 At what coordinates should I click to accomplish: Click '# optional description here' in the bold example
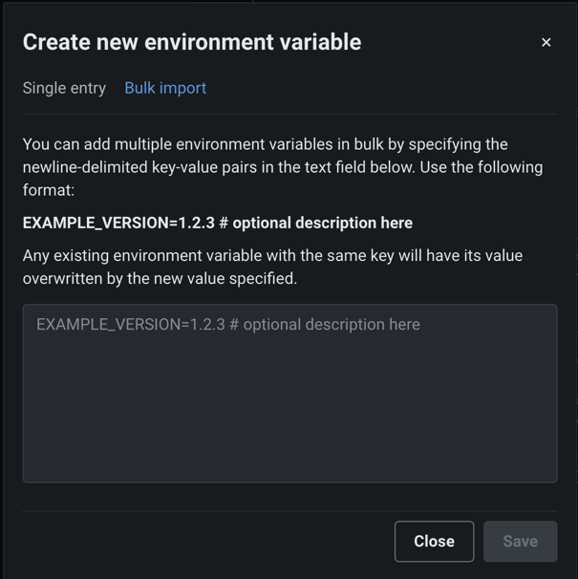[x=322, y=223]
